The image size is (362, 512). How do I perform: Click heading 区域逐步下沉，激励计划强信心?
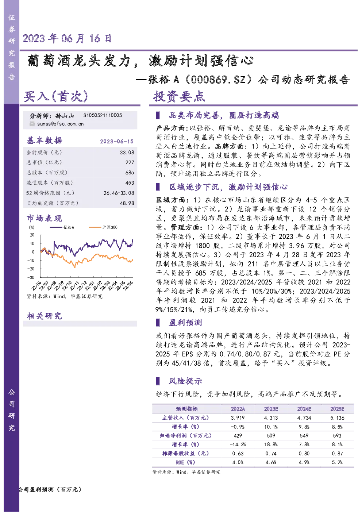pos(228,187)
